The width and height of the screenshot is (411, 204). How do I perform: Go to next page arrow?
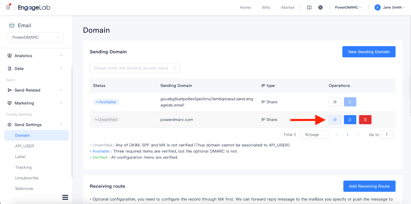(x=358, y=135)
